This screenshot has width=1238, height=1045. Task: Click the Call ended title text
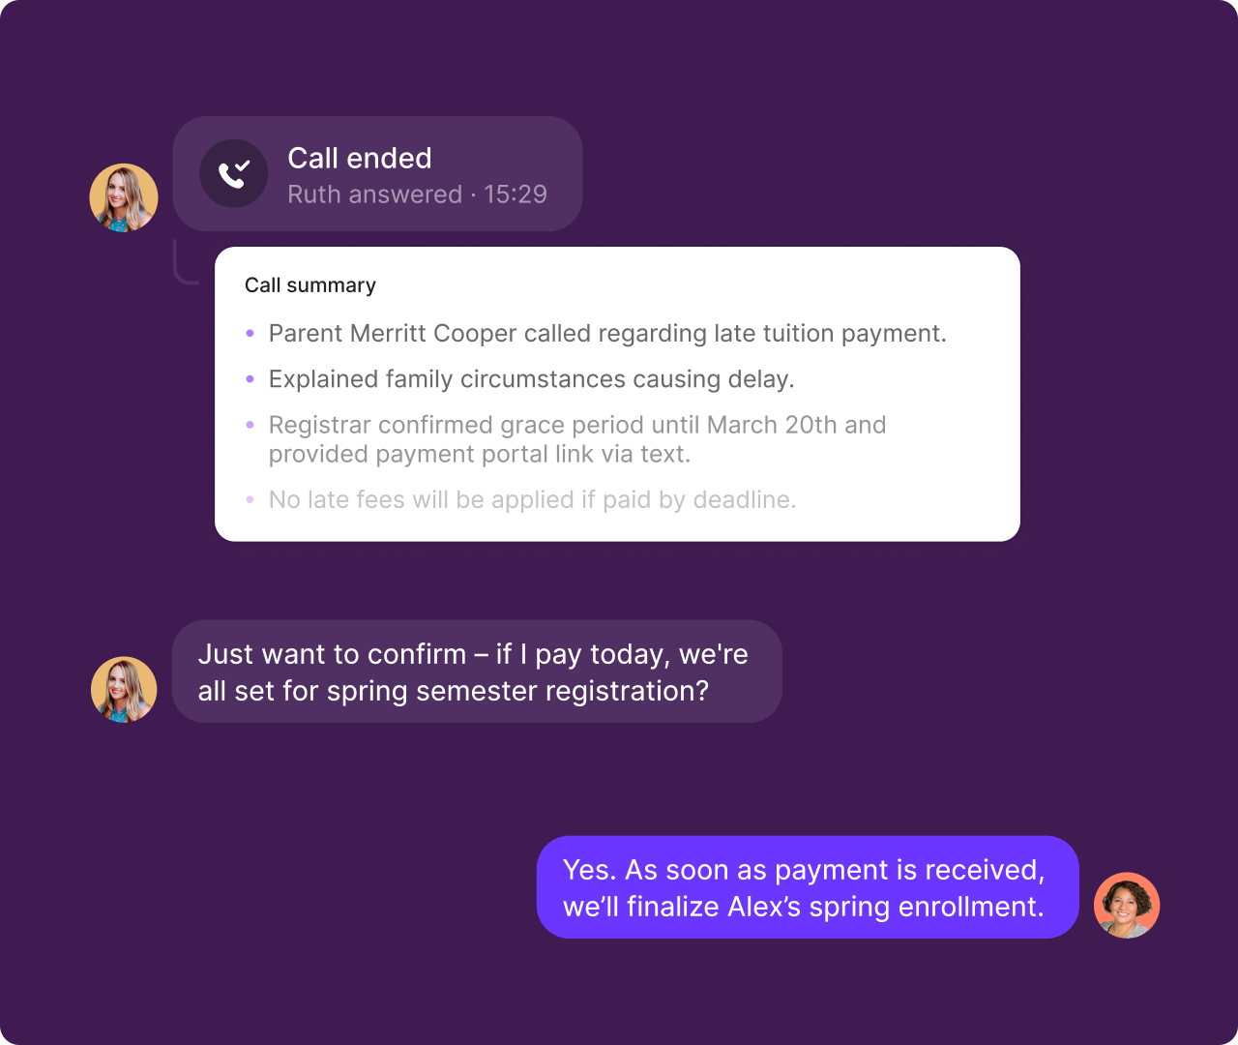360,159
